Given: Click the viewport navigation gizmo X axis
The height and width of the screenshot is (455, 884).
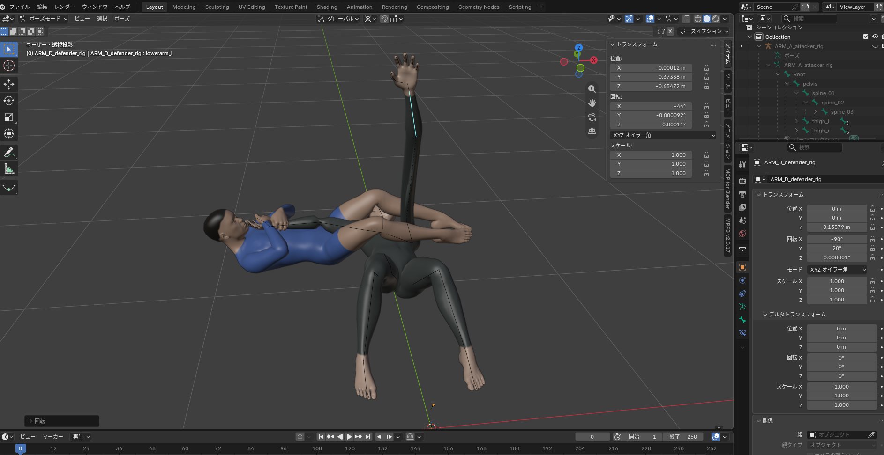Looking at the screenshot, I should (593, 60).
